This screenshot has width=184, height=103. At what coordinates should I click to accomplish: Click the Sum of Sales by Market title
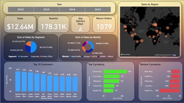click(x=88, y=37)
